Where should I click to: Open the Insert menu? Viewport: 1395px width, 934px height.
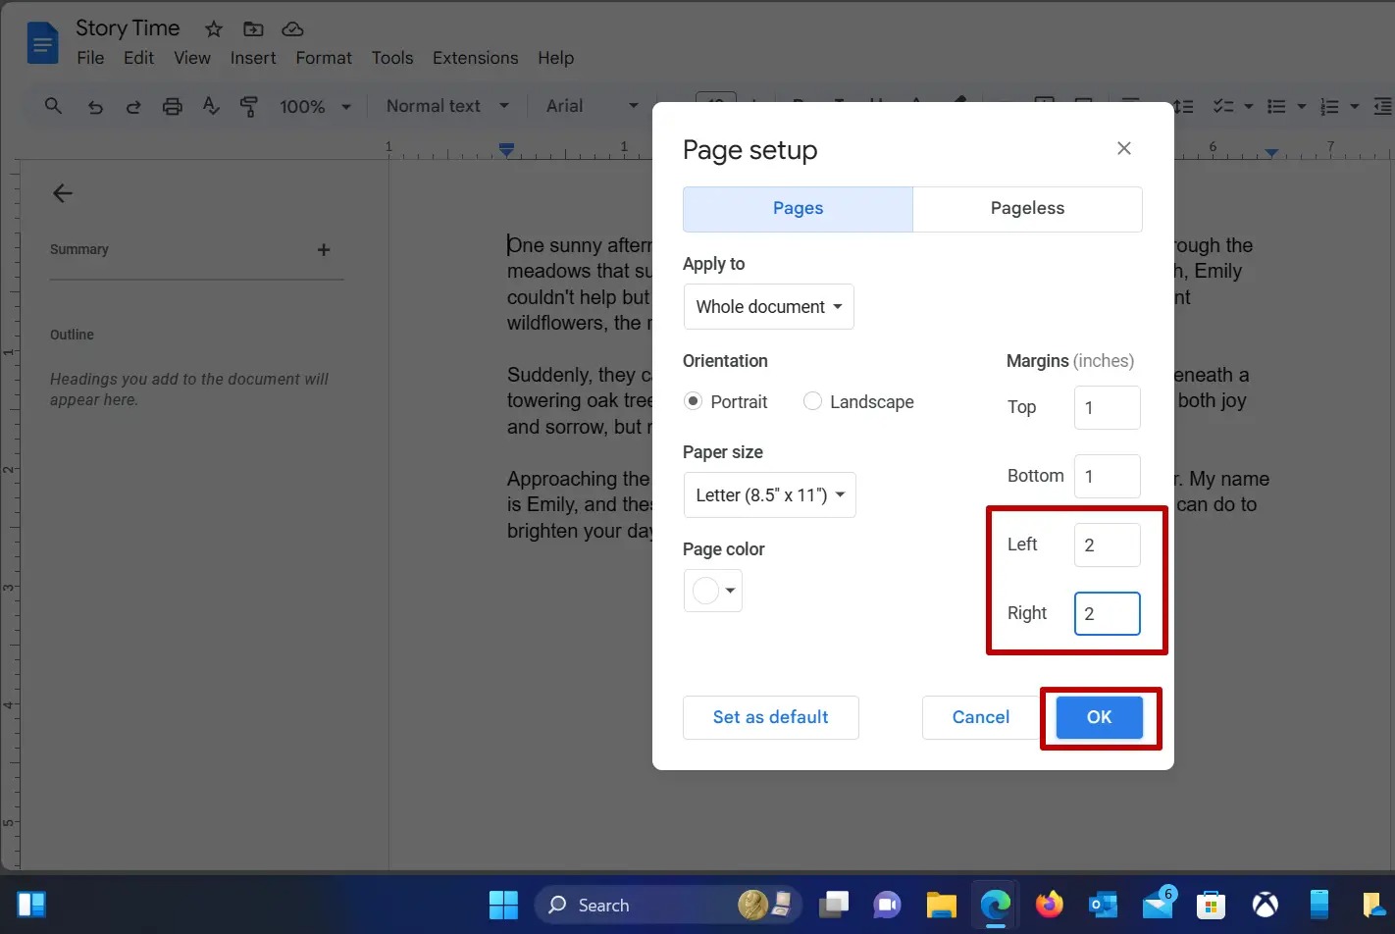click(x=253, y=58)
